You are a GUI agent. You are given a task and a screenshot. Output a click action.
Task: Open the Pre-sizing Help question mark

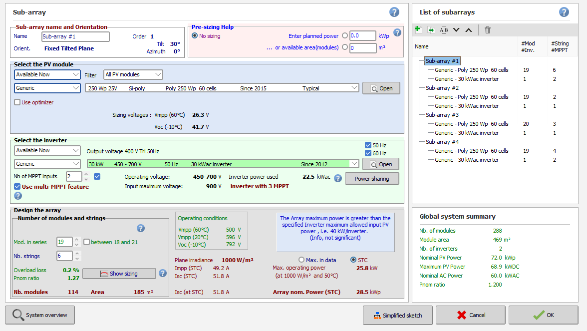(397, 32)
